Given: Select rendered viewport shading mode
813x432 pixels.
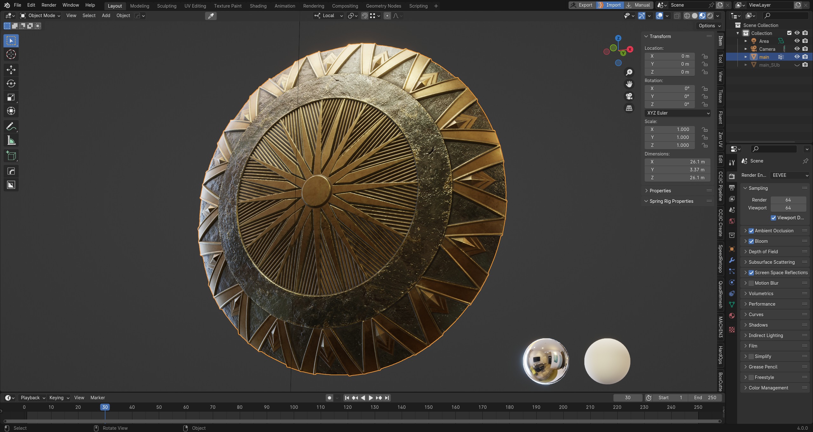Looking at the screenshot, I should coord(710,16).
